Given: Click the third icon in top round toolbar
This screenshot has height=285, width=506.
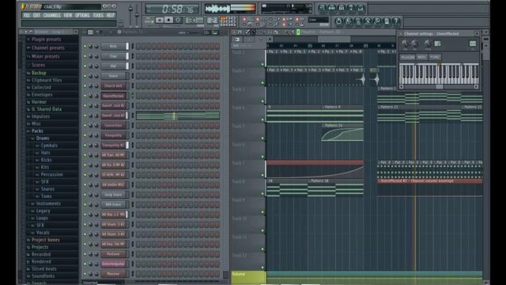Looking at the screenshot, I should 342,8.
